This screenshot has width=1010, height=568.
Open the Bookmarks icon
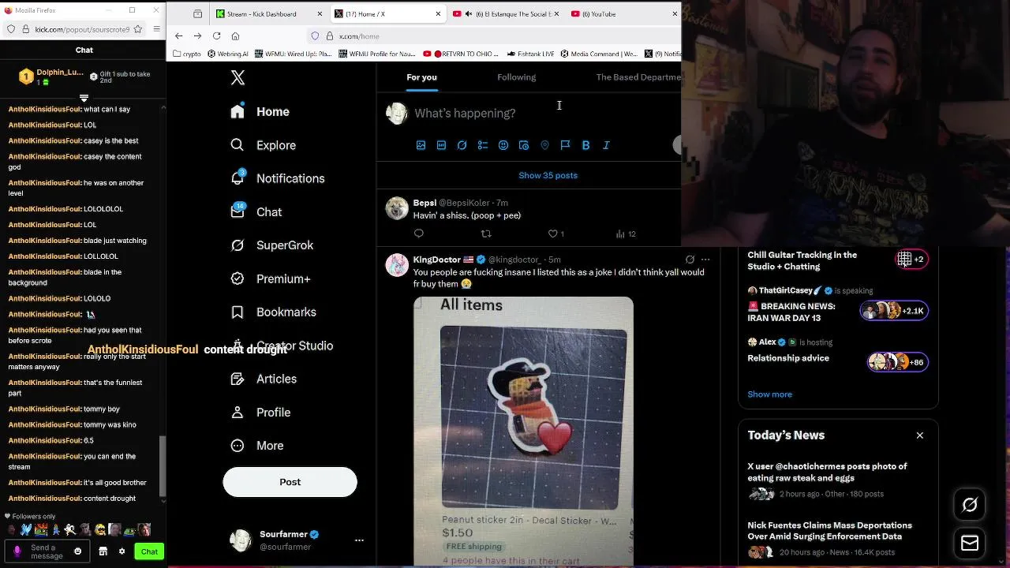tap(238, 312)
